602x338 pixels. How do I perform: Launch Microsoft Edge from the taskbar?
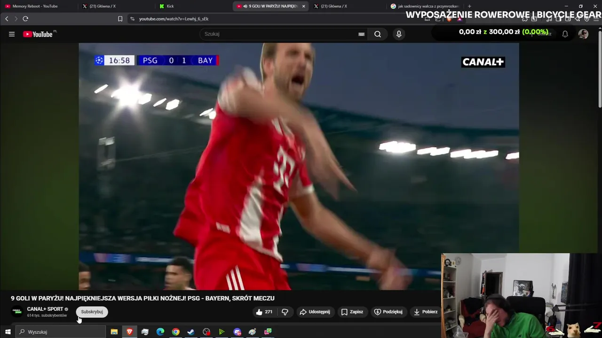click(x=160, y=332)
